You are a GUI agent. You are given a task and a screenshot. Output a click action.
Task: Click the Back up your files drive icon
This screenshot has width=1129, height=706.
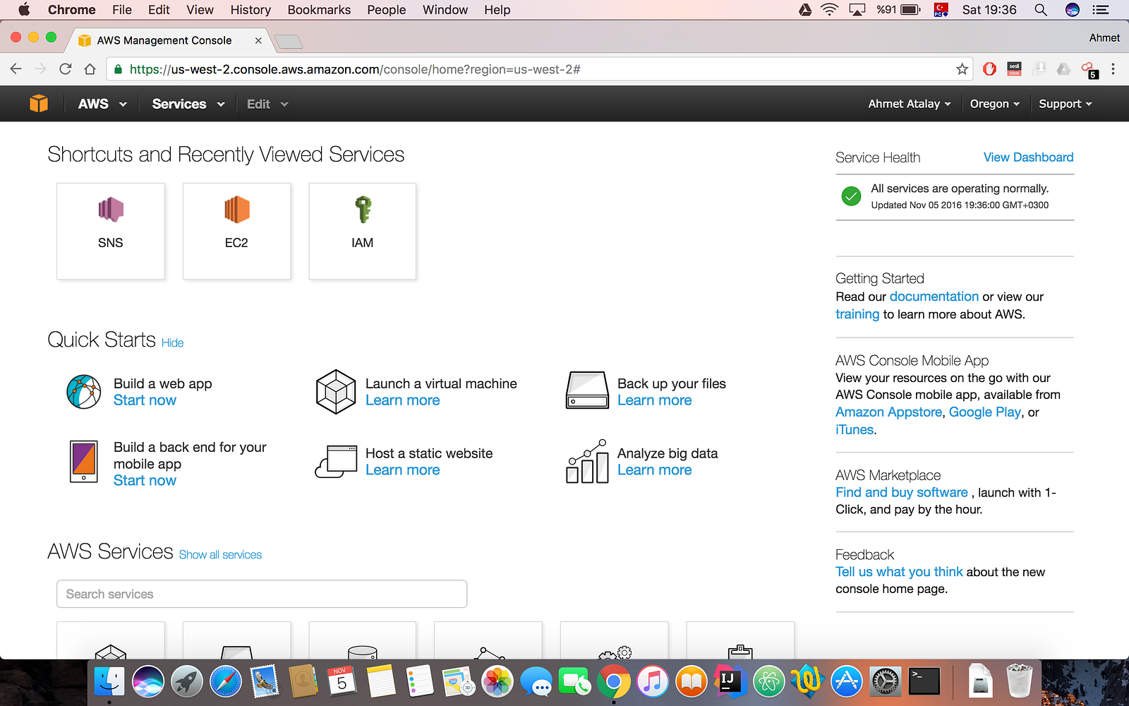tap(587, 390)
